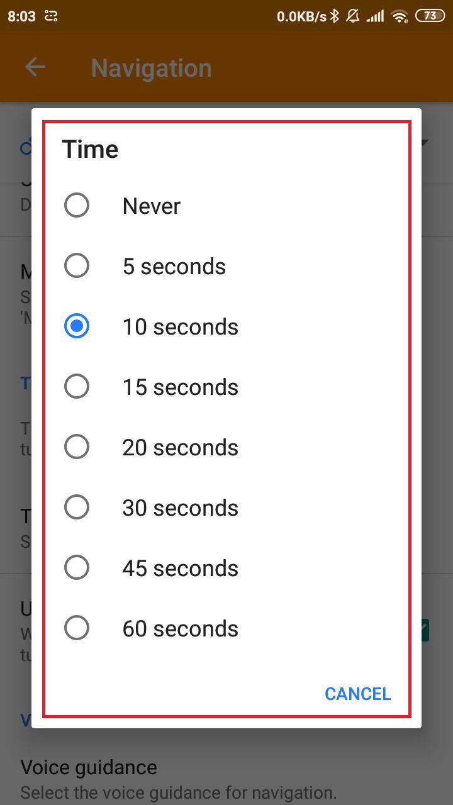453x805 pixels.
Task: Tap the clock in status bar
Action: coord(21,16)
